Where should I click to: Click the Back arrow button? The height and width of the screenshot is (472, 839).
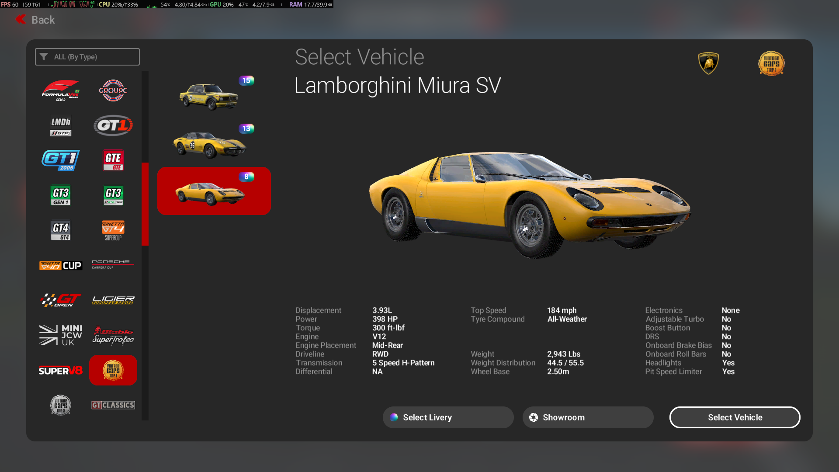(x=35, y=20)
